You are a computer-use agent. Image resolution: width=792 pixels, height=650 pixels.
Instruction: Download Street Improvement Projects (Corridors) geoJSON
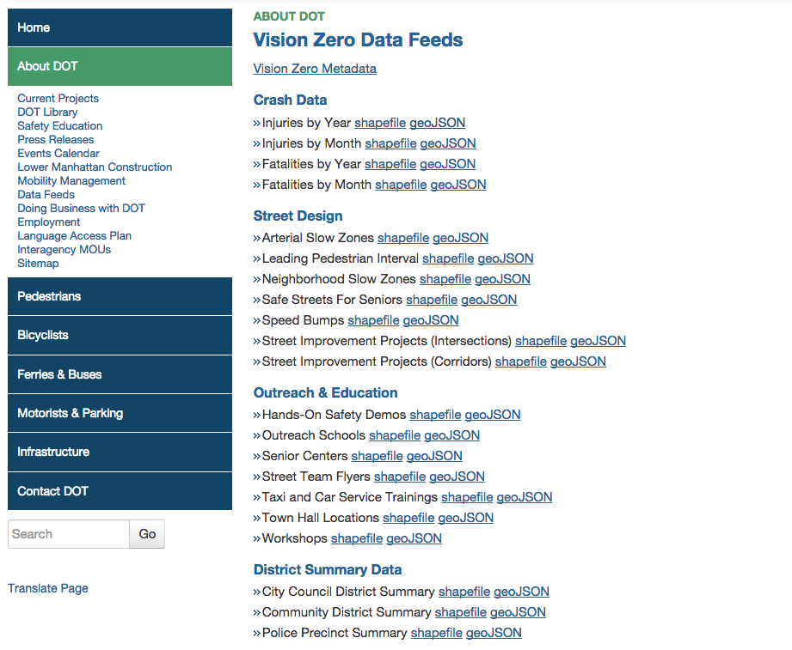pos(579,361)
